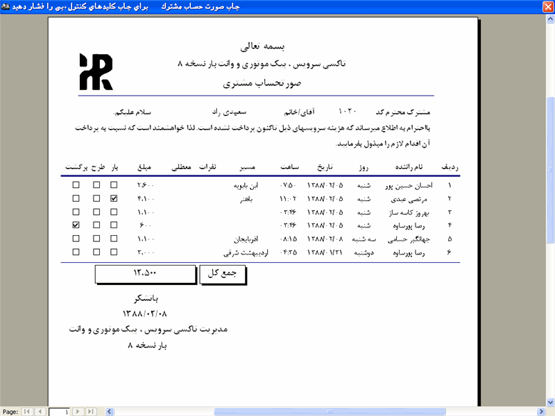Click the horizontal scrollbar left arrow
555x416 pixels.
click(x=110, y=411)
